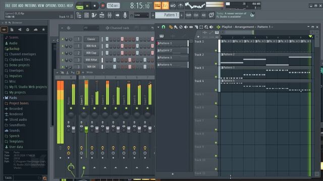Pause playback in the transport bar
This screenshot has width=323, height=181.
click(x=87, y=6)
